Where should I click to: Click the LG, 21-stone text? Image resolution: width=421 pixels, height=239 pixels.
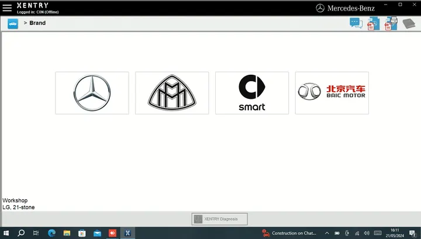pyautogui.click(x=19, y=207)
